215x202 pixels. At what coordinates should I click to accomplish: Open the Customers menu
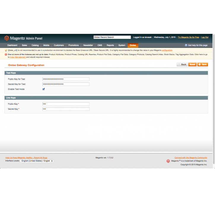click(59, 45)
